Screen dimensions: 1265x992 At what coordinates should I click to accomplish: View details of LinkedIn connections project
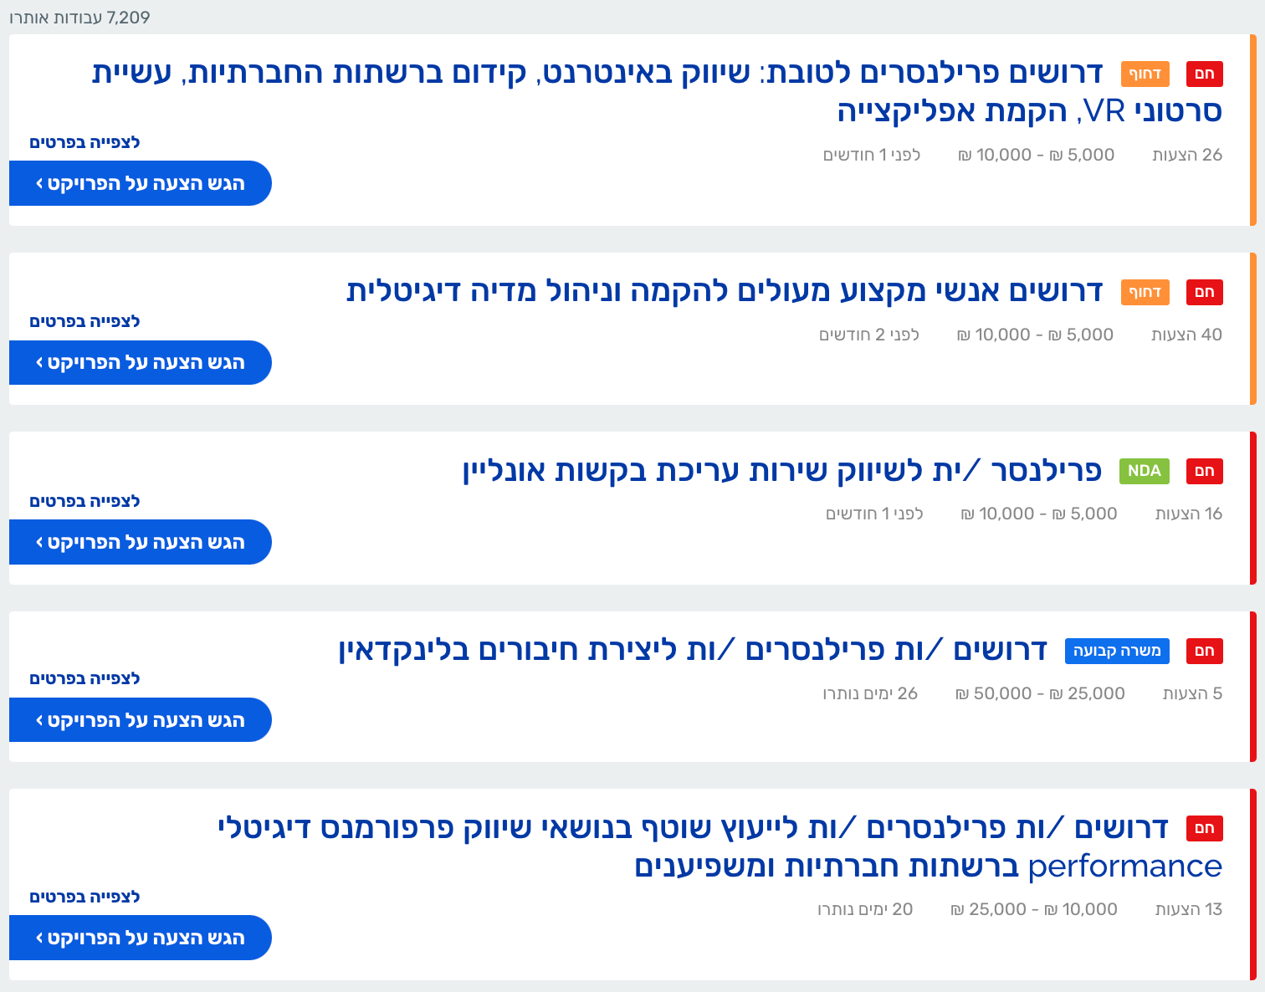pyautogui.click(x=85, y=678)
